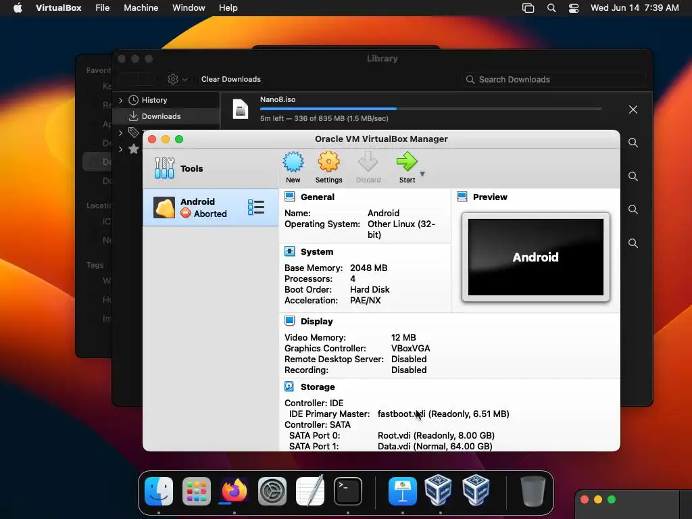This screenshot has width=692, height=519.
Task: Open the gear menu in Library toolbar
Action: tap(178, 80)
